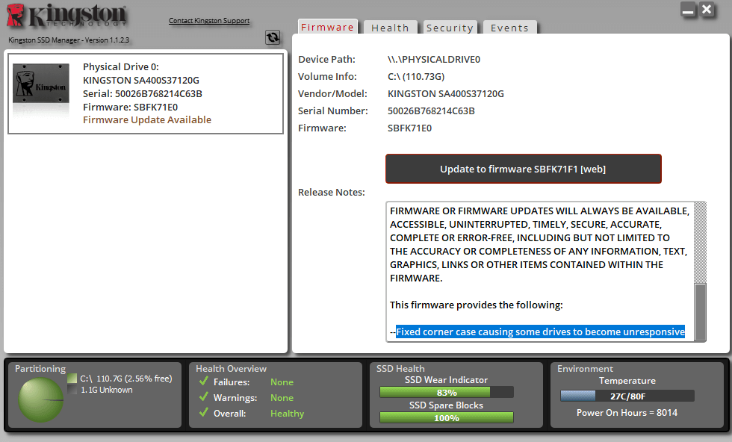Click the Warnings green checkmark icon
Image resolution: width=732 pixels, height=442 pixels.
click(x=203, y=396)
